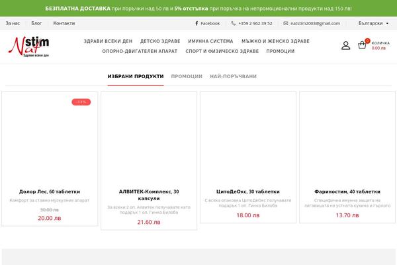Click the Фариностим description text
The width and height of the screenshot is (397, 265).
click(347, 203)
